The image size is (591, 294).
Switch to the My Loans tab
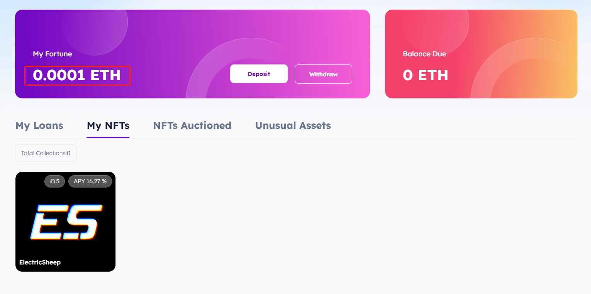click(39, 126)
